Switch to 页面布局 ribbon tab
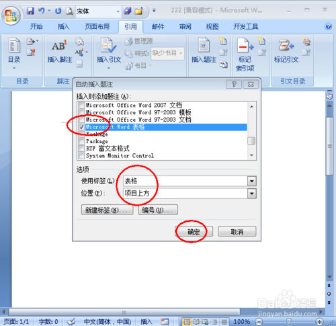Viewport: 336px width, 326px height. tap(97, 27)
